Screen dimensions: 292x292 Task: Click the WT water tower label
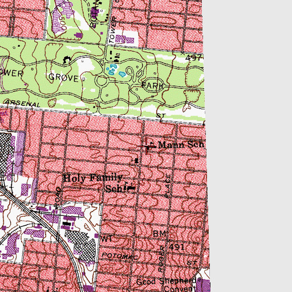pyautogui.click(x=107, y=239)
